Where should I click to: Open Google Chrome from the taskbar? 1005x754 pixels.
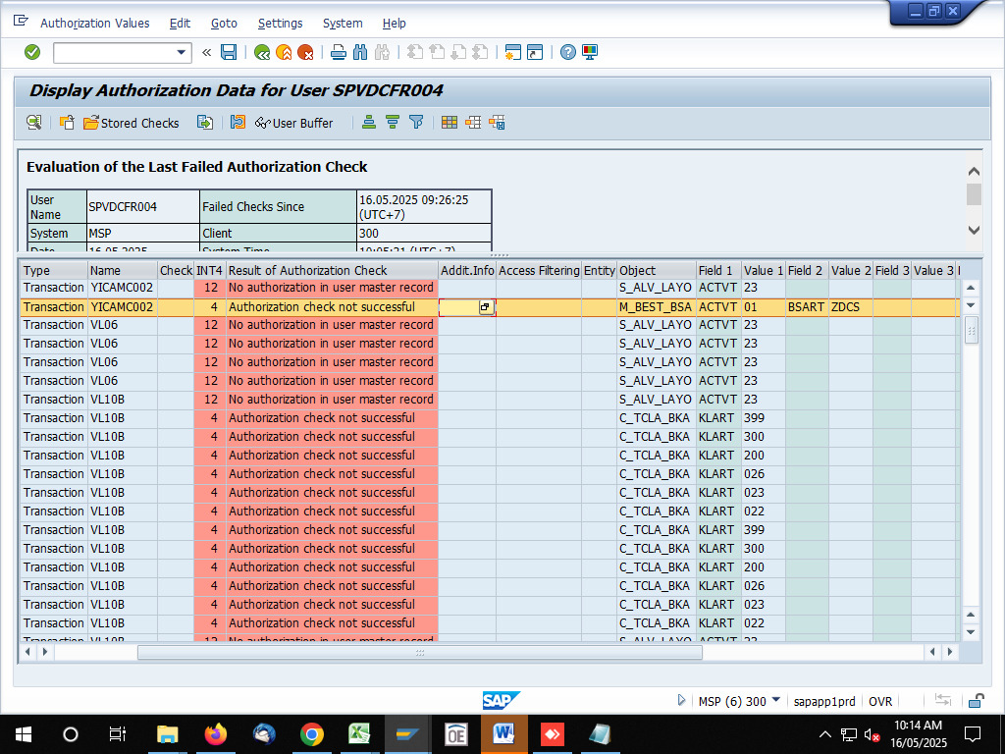point(311,734)
